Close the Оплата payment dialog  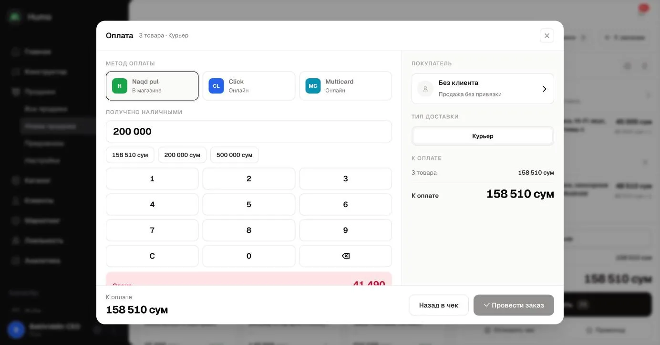pyautogui.click(x=547, y=36)
